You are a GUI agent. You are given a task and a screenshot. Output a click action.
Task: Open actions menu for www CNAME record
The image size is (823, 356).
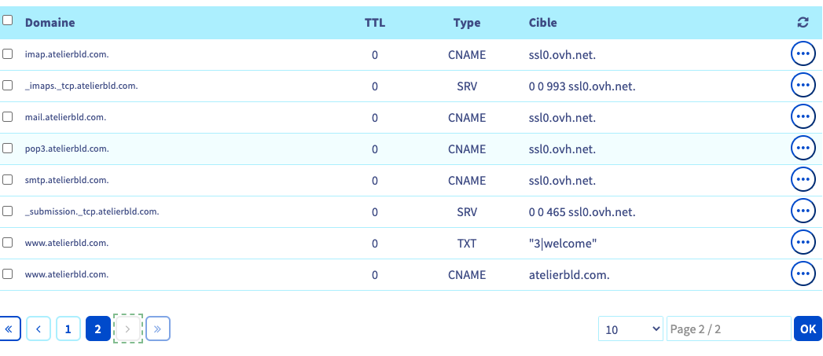pos(802,274)
